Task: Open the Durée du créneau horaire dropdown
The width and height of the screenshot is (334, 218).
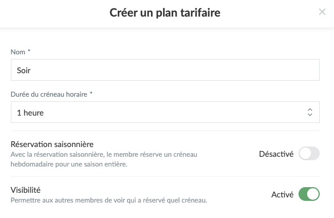Action: [165, 112]
